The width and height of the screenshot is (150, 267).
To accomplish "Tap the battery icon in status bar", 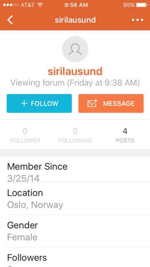I will pos(142,5).
